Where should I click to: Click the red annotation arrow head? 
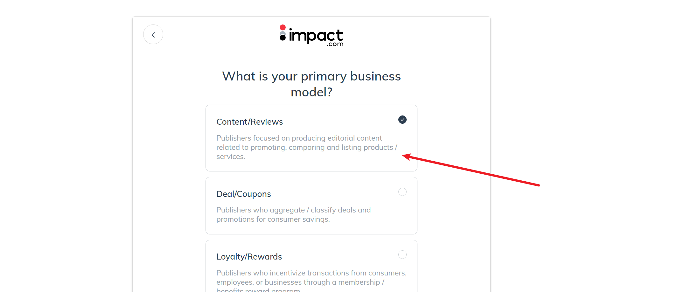[406, 156]
